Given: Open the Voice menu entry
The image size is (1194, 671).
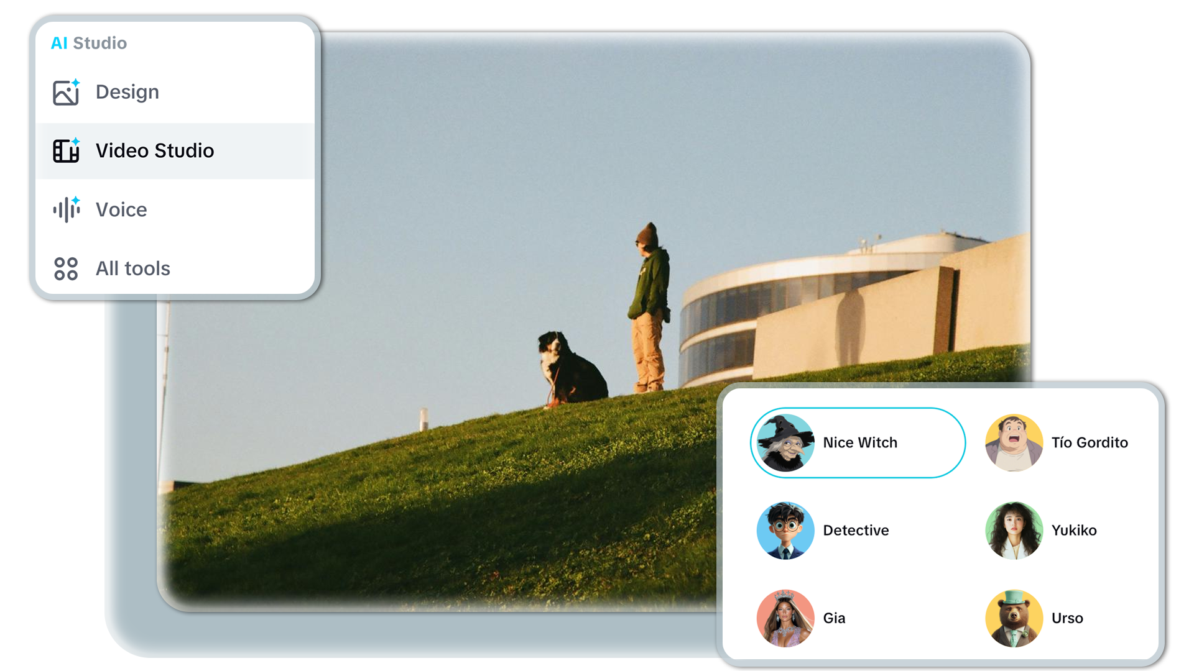Looking at the screenshot, I should click(121, 209).
